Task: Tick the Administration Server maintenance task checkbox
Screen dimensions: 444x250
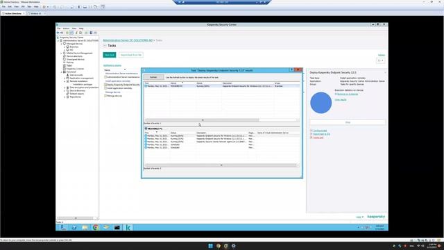Action: tap(105, 77)
